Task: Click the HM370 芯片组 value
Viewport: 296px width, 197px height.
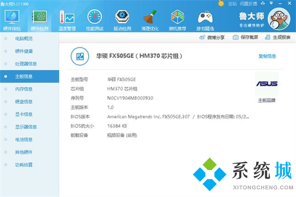Action: point(122,89)
